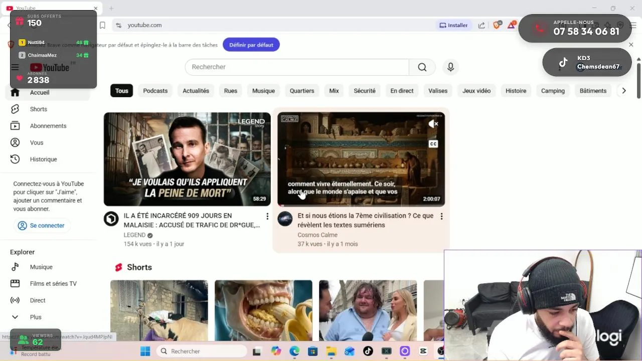
Task: Open the Cosmos Calme channel name link
Action: click(x=317, y=235)
